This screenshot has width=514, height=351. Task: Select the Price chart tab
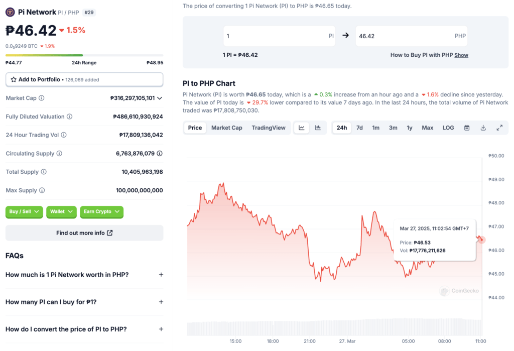tap(195, 128)
